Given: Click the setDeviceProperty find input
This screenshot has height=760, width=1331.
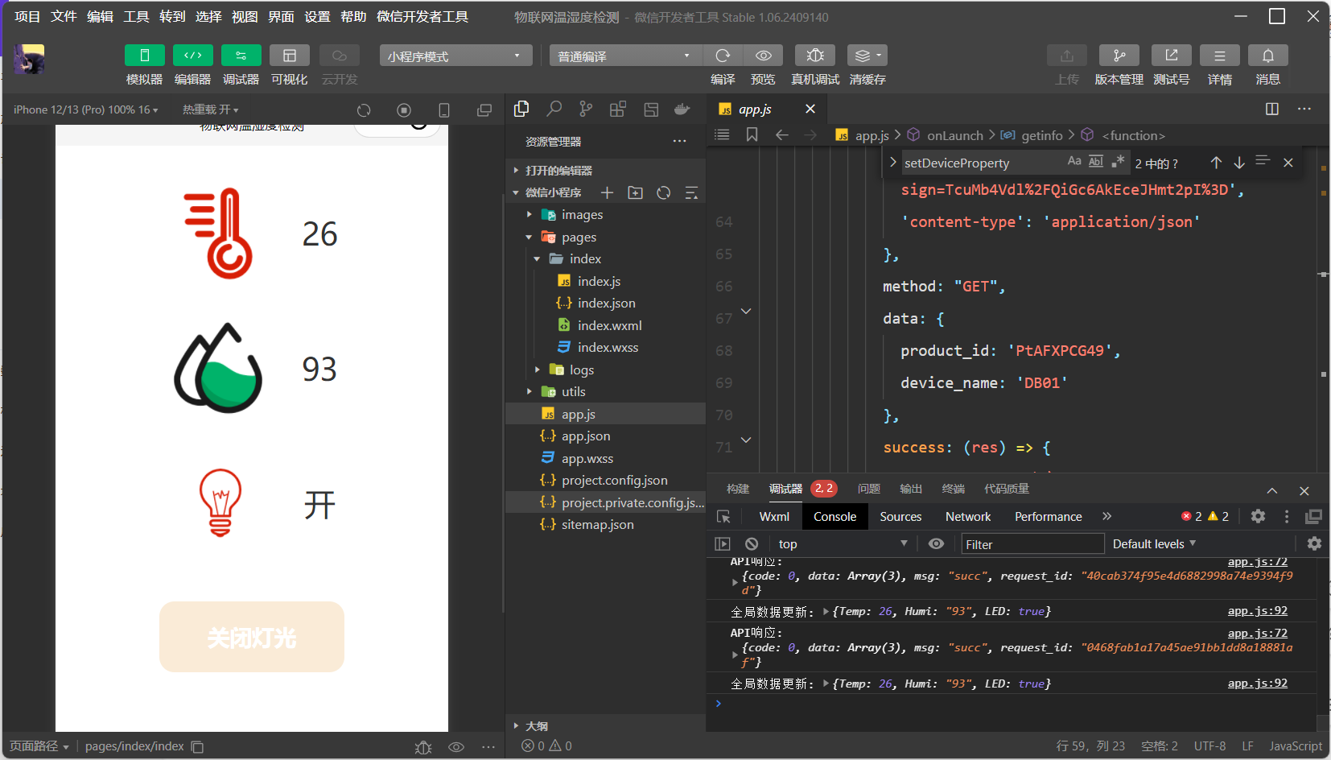Looking at the screenshot, I should point(982,163).
